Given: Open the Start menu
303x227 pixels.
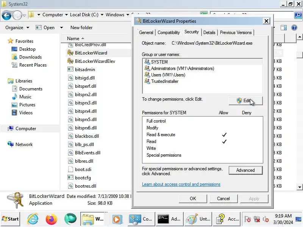Looking at the screenshot, I should pyautogui.click(x=10, y=219).
